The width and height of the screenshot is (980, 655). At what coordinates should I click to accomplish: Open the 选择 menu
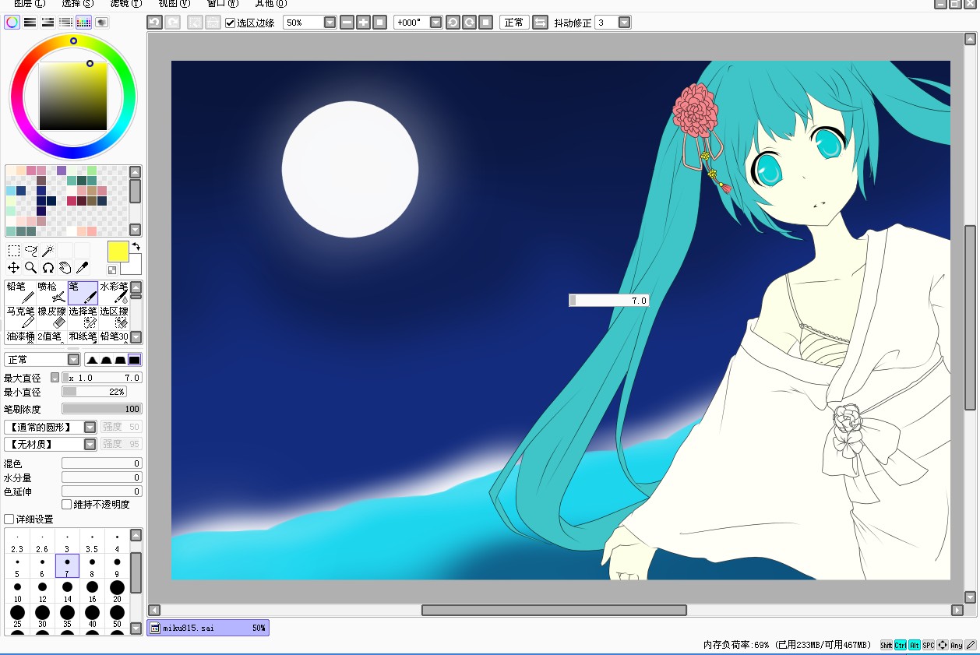(78, 3)
